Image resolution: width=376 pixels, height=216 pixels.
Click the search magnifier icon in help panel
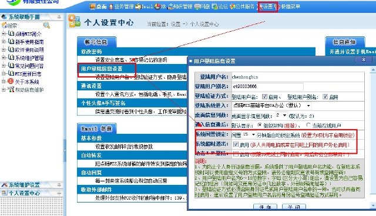coord(46,25)
